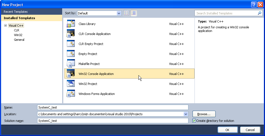Click the Solution name text field
Image resolution: width=265 pixels, height=136 pixels.
(x=112, y=121)
